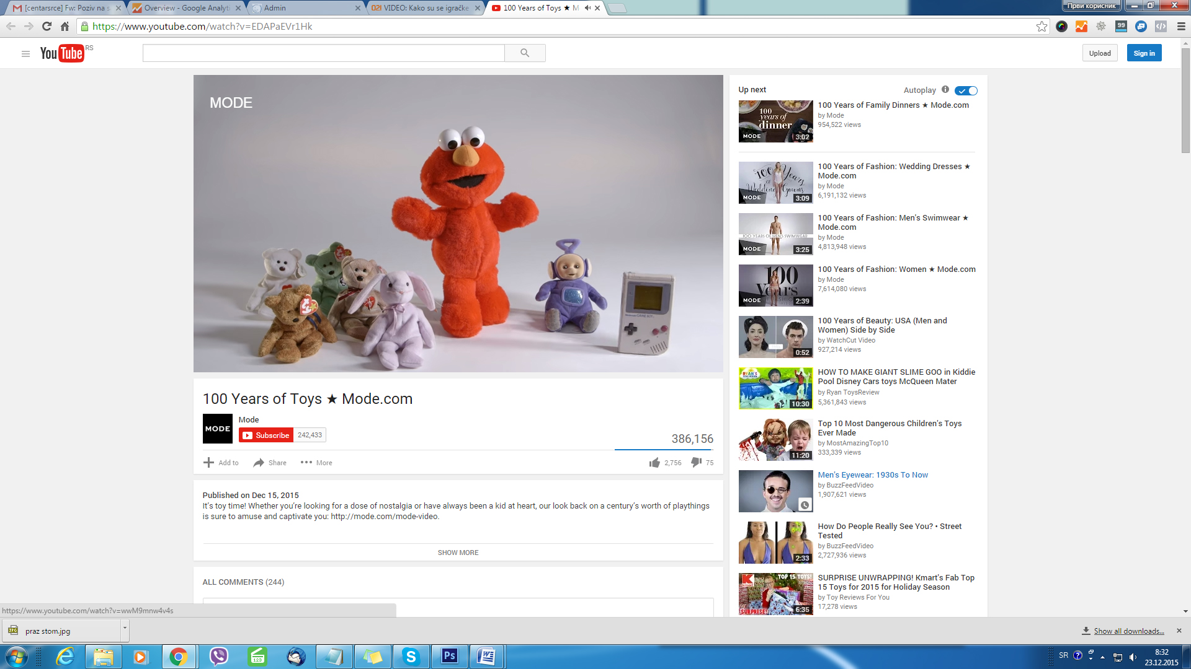Switch to the Admin tab
The width and height of the screenshot is (1191, 669).
click(304, 8)
